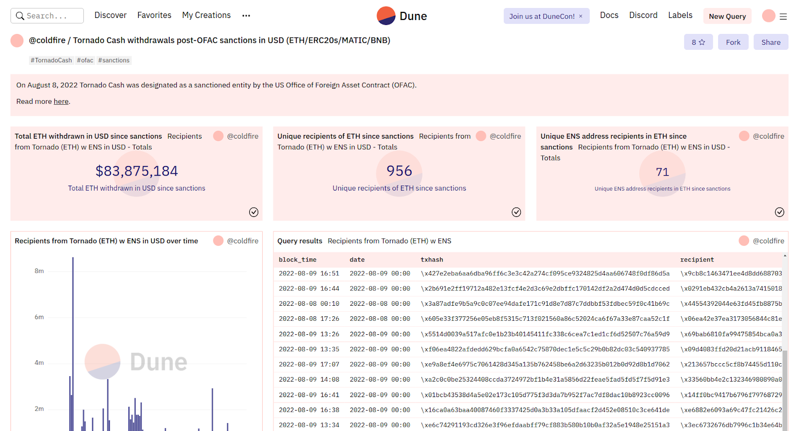Open the Labels page
Image resolution: width=799 pixels, height=431 pixels.
(680, 15)
